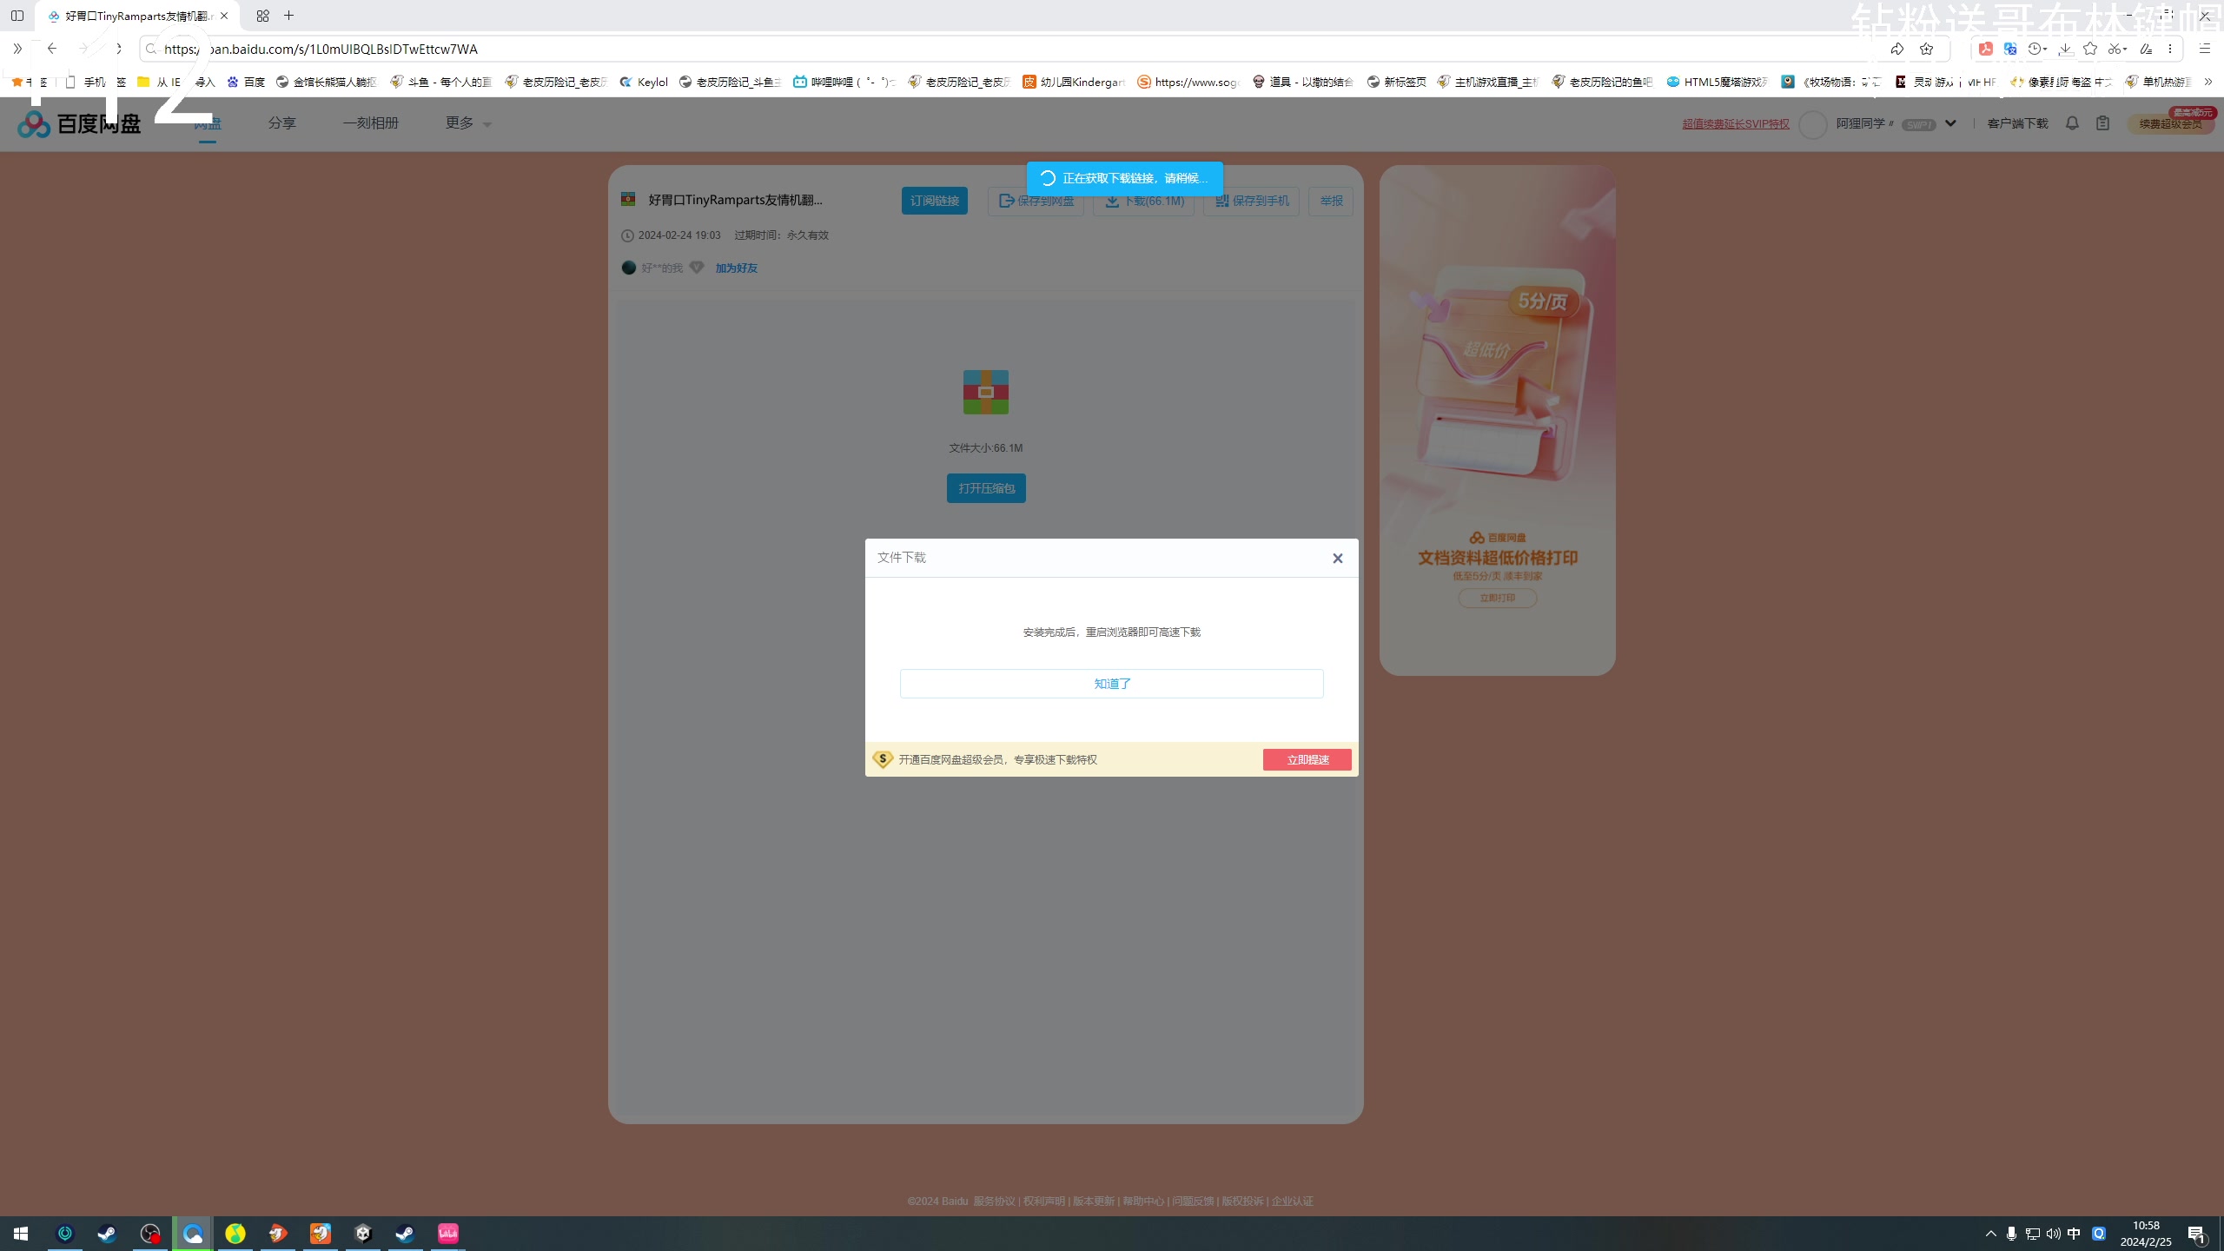Add page to bookmarks with star-plus icon
Viewport: 2224px width, 1251px height.
coord(1926,49)
